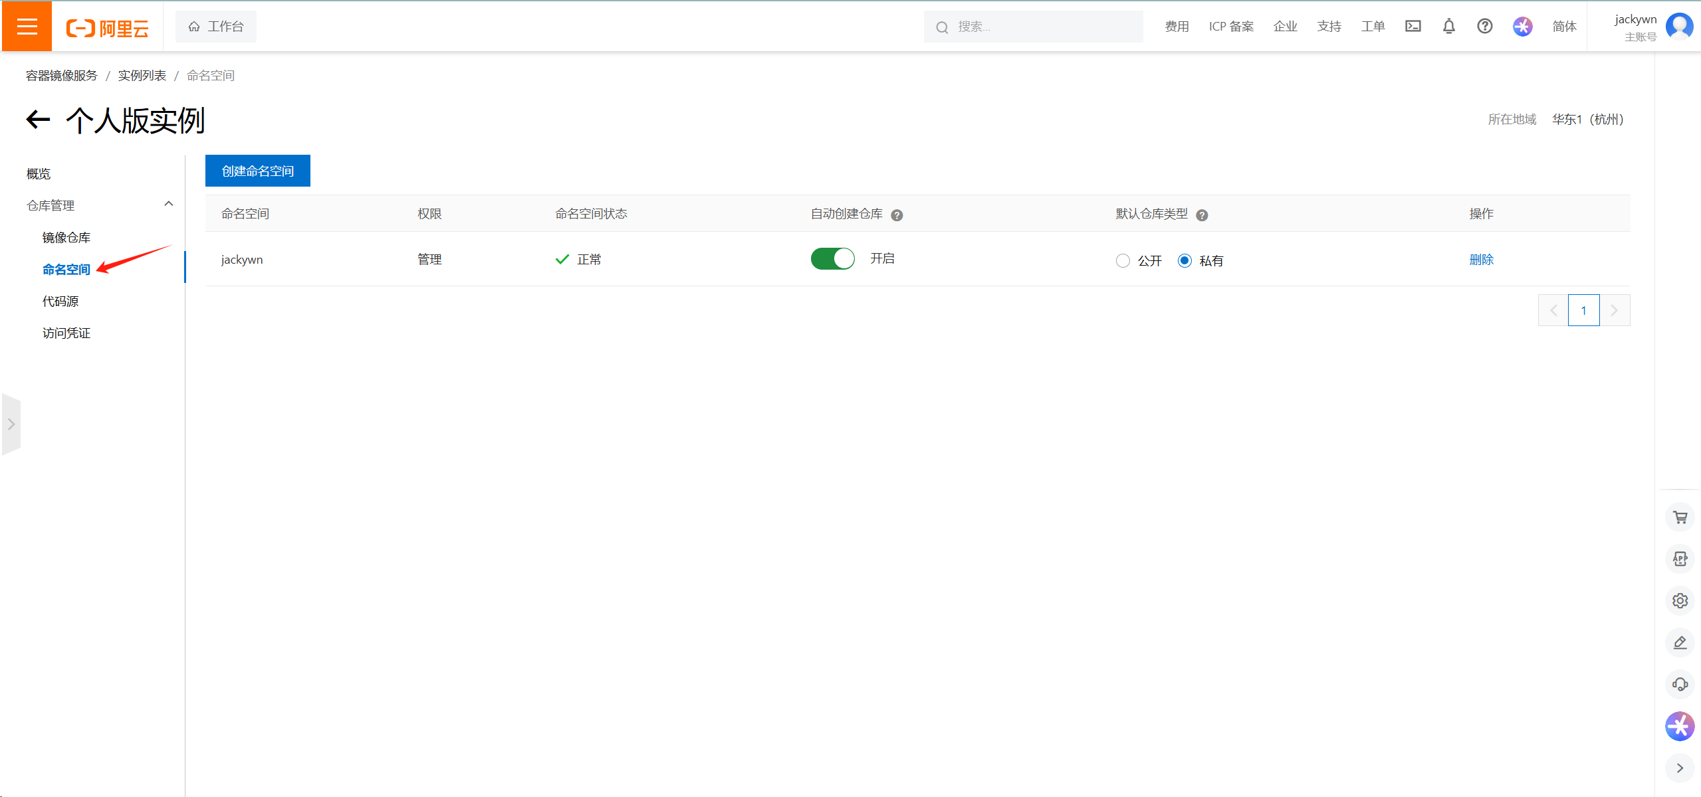This screenshot has height=797, width=1701.
Task: Click the 开启 label by the switch
Action: click(x=883, y=258)
